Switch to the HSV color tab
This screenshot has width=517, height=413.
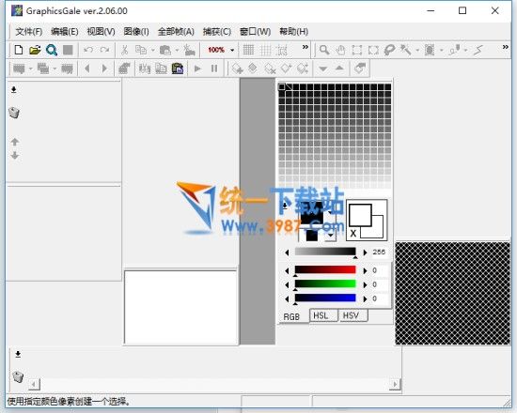353,315
